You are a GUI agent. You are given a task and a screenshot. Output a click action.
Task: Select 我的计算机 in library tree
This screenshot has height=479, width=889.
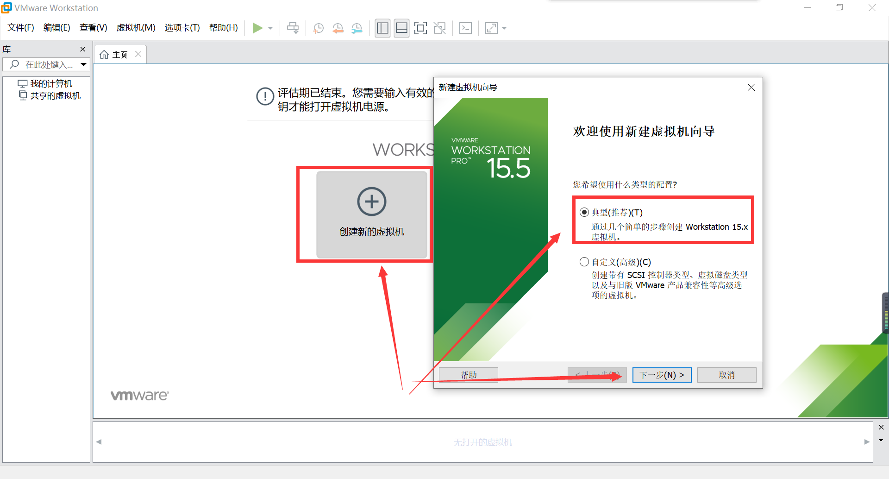tap(45, 83)
